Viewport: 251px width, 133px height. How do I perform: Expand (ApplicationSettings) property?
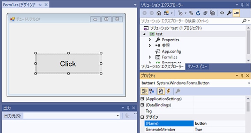tap(142, 99)
